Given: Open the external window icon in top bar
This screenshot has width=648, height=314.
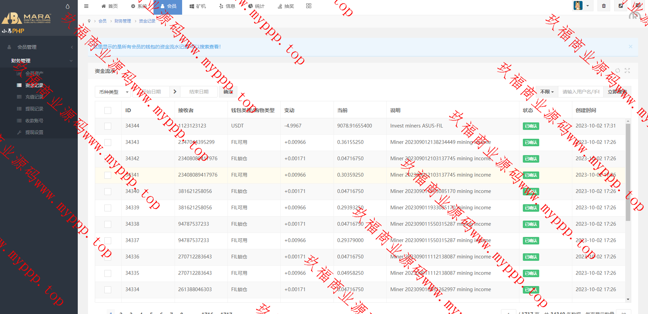Looking at the screenshot, I should click(x=621, y=6).
